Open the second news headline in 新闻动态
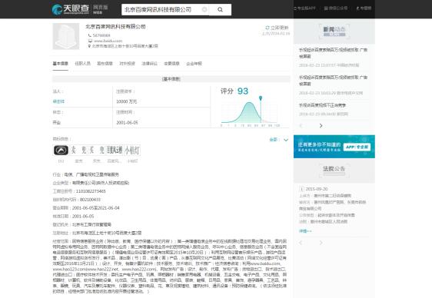432x298 pixels. (x=333, y=81)
